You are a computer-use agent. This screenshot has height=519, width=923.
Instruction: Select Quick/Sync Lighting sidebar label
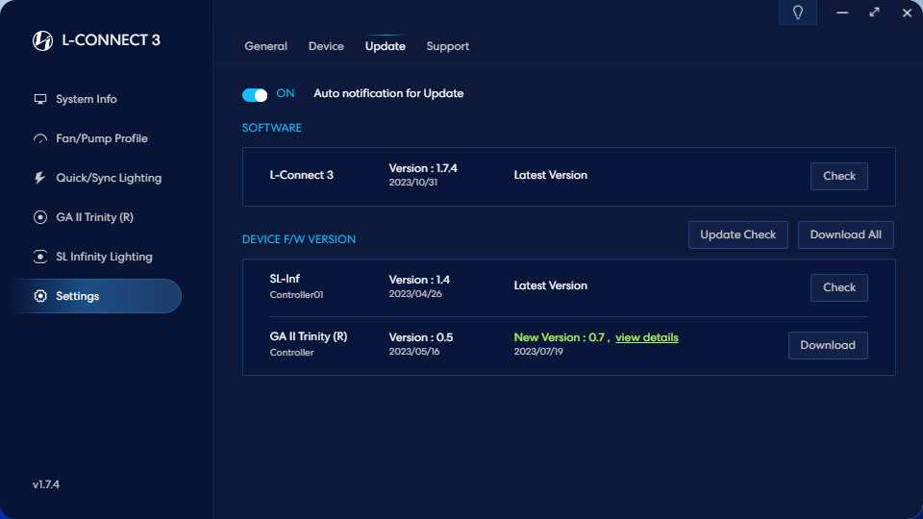click(109, 178)
